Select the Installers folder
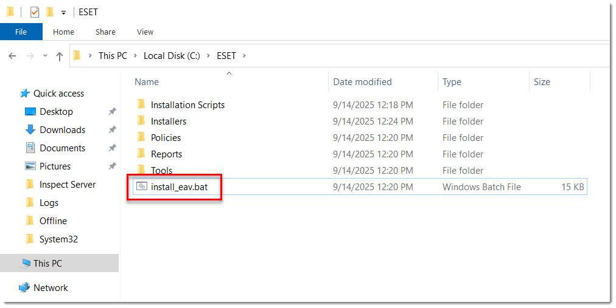Viewport: 616px width, 308px height. click(x=168, y=121)
